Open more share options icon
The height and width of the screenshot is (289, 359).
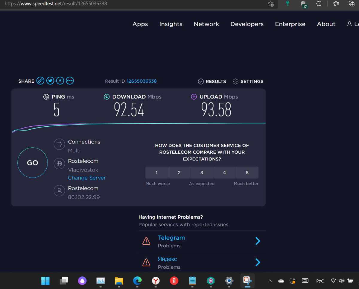(x=70, y=81)
